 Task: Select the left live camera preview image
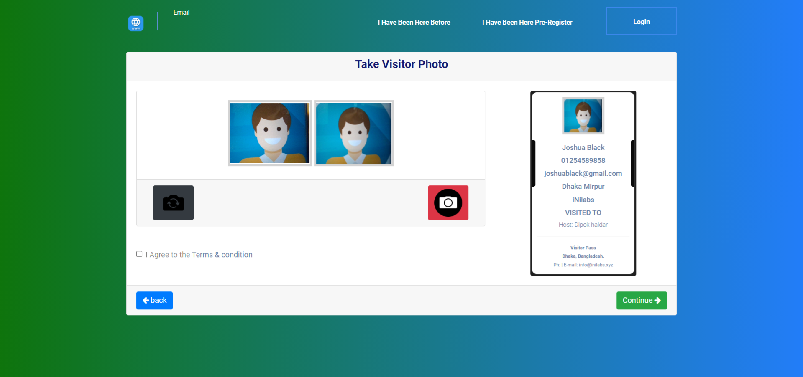pyautogui.click(x=269, y=133)
